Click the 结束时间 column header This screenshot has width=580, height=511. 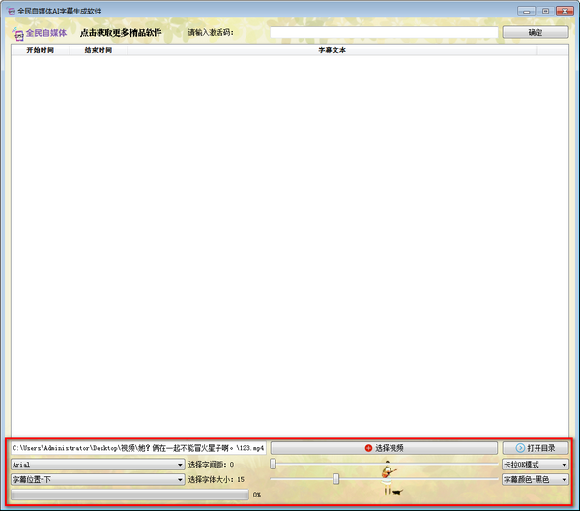click(x=98, y=50)
